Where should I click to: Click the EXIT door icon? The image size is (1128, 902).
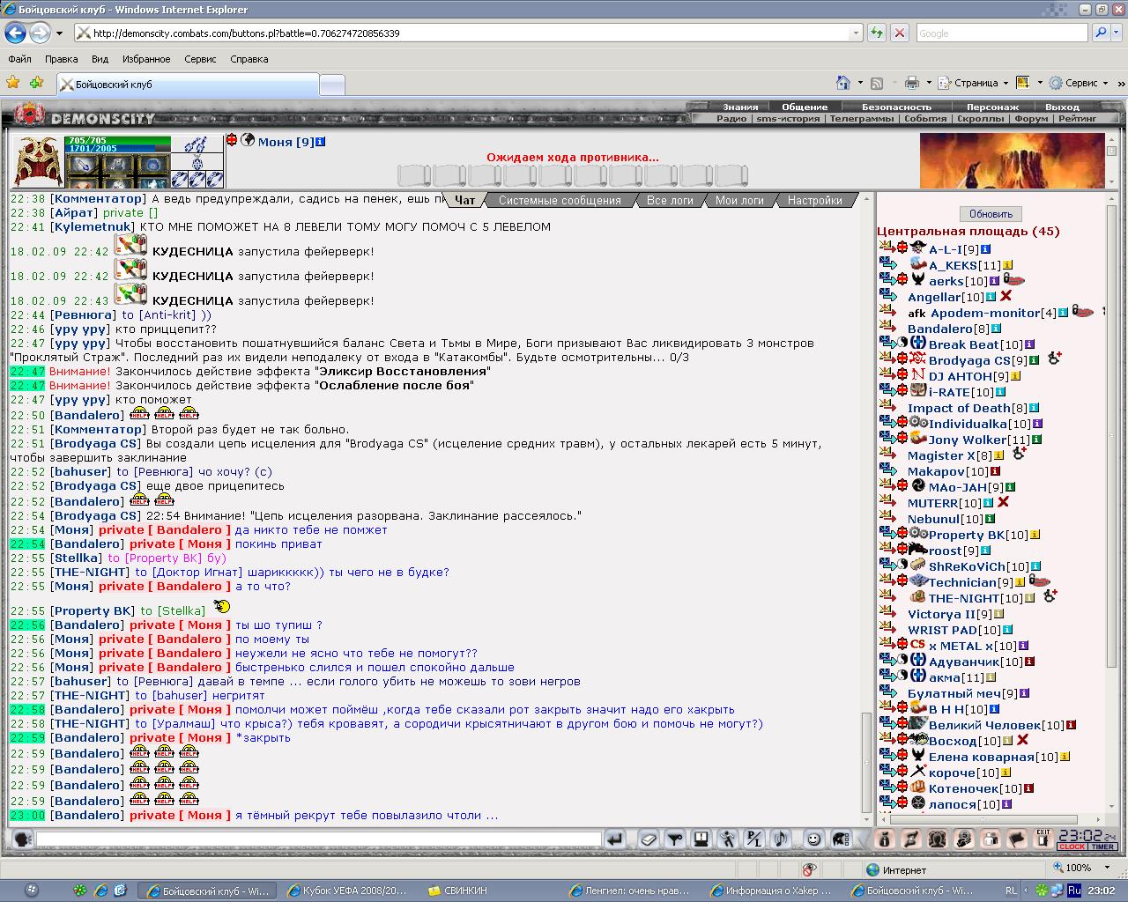[x=1043, y=839]
